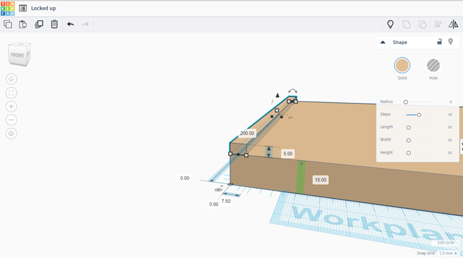Rename the design titled Locked up
The width and height of the screenshot is (463, 258).
click(43, 8)
